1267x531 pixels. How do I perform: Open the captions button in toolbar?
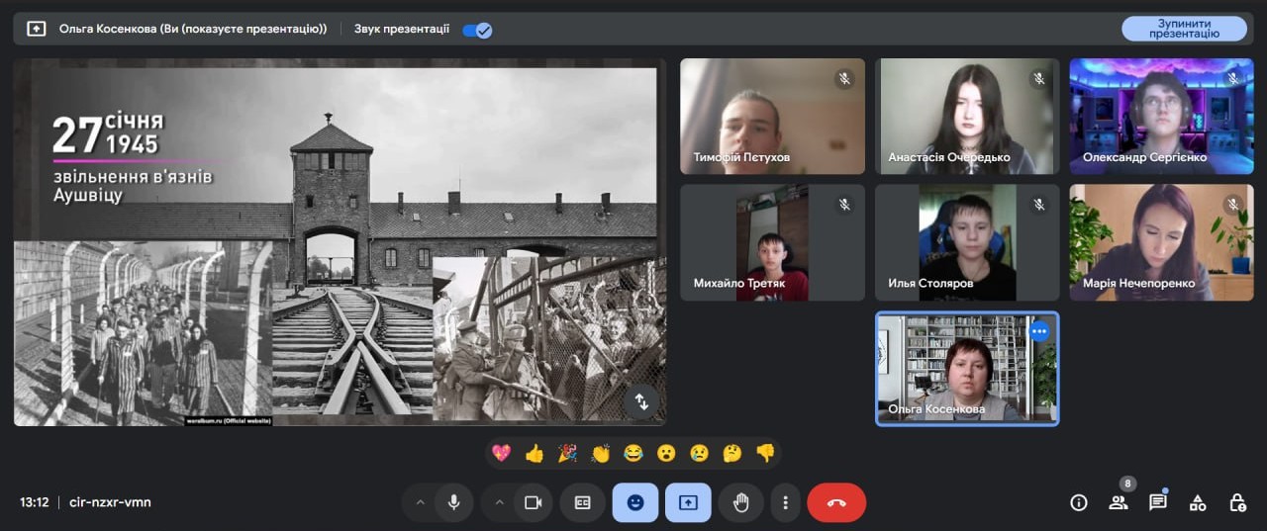click(x=583, y=502)
